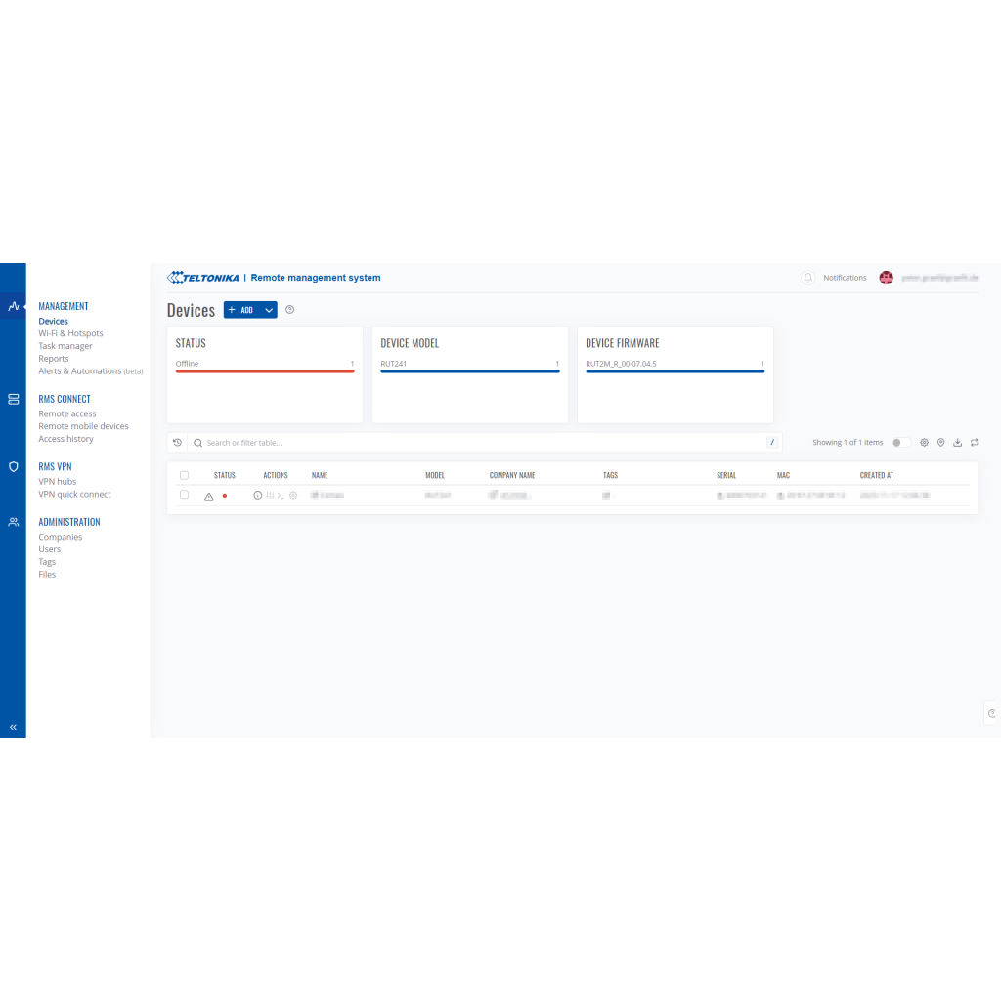Check the first device row checkbox

point(184,495)
